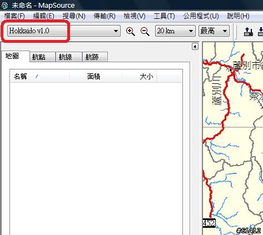Switch to the 地圖 tab
This screenshot has width=263, height=235.
tap(16, 56)
